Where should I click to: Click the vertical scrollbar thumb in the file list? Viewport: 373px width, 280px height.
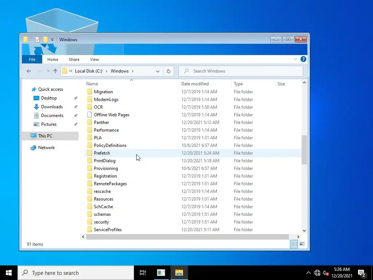point(304,149)
